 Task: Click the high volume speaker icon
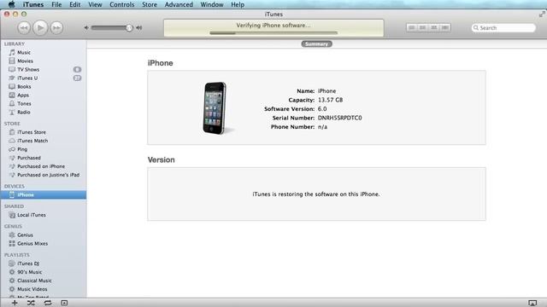[x=138, y=27]
